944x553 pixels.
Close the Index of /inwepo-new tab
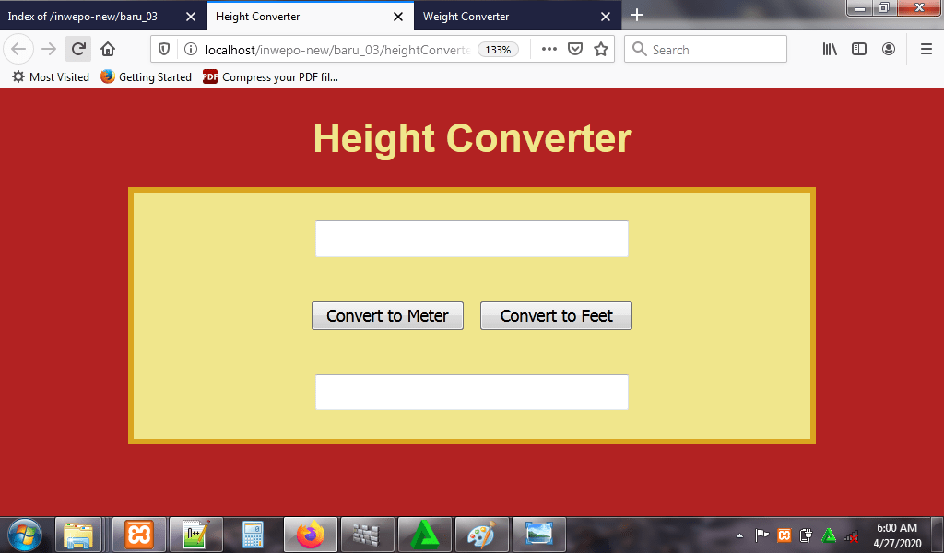(190, 17)
